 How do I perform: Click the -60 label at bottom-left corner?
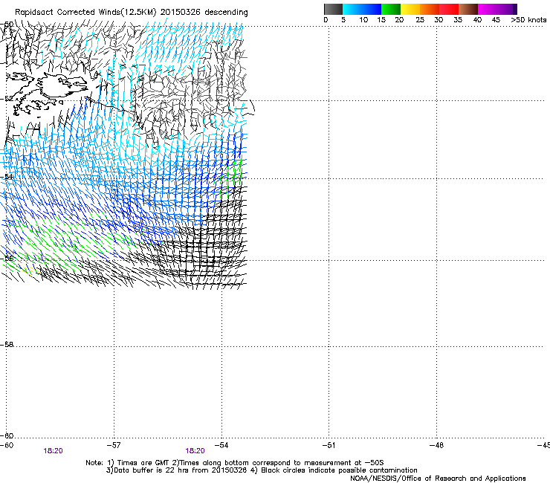click(x=7, y=445)
